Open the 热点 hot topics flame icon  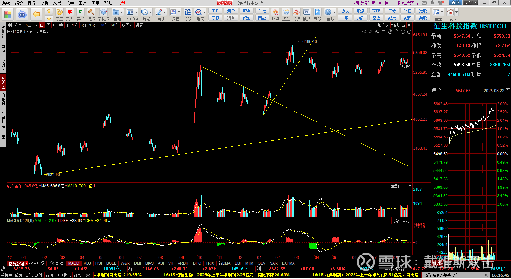[275, 12]
